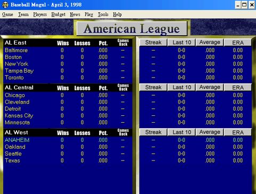Click AL West ERA column header
Screen dimensions: 256x194
[238, 132]
